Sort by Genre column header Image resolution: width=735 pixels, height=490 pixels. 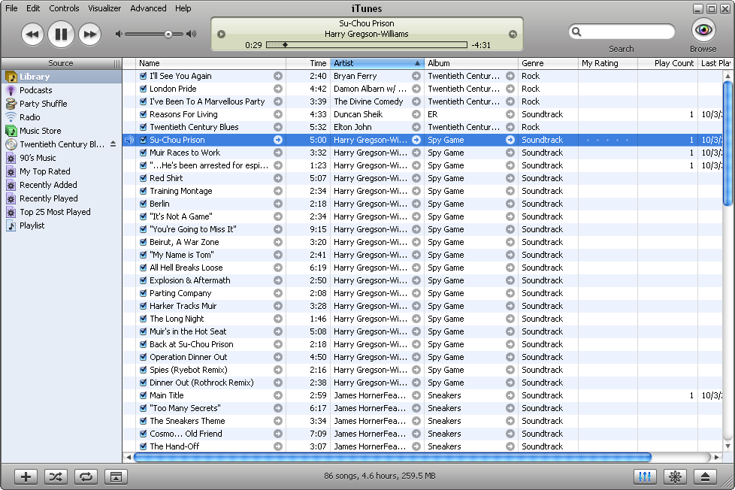pos(549,63)
